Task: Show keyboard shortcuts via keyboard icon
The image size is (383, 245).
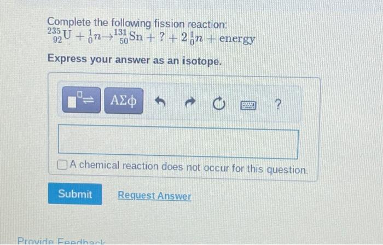Action: pos(248,106)
